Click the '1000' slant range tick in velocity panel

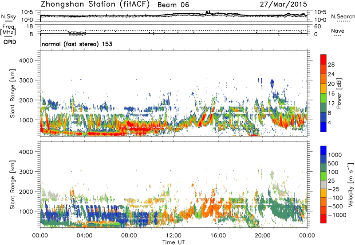coord(26,211)
